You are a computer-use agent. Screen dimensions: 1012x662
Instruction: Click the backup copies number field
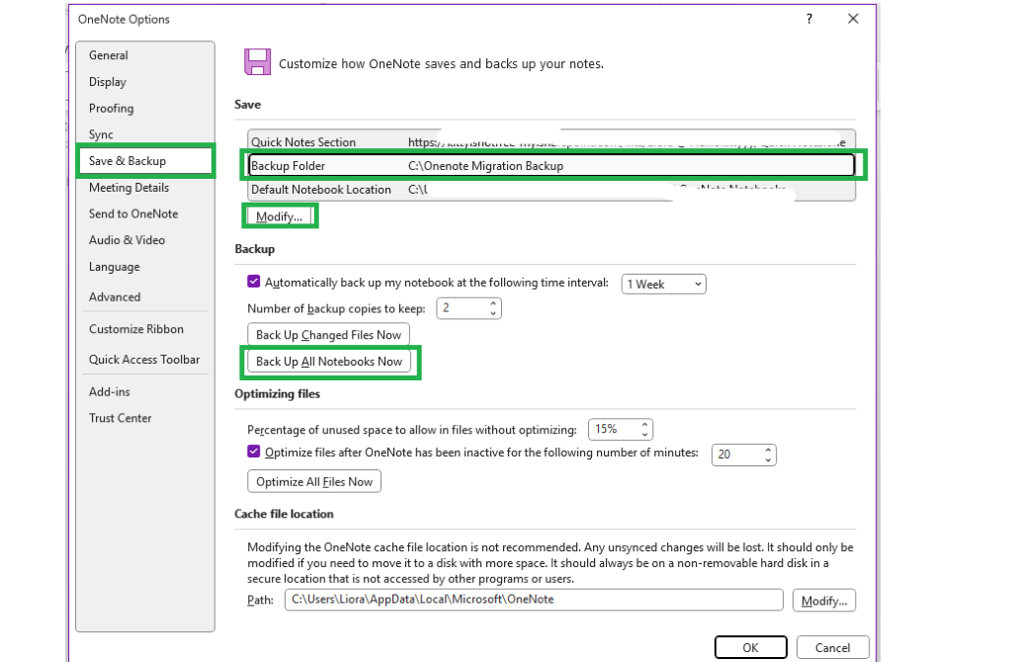pos(463,308)
